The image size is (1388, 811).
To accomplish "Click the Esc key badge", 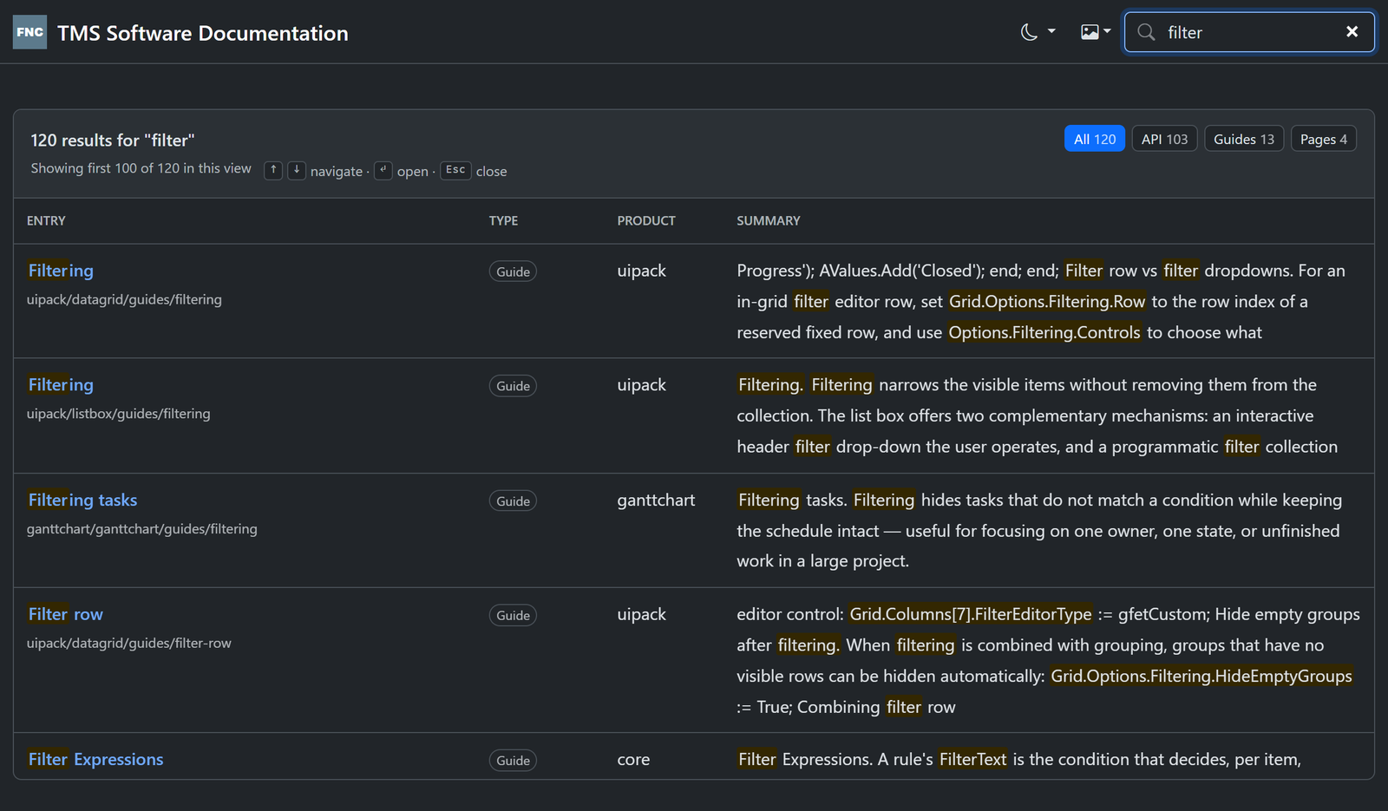I will pos(455,170).
